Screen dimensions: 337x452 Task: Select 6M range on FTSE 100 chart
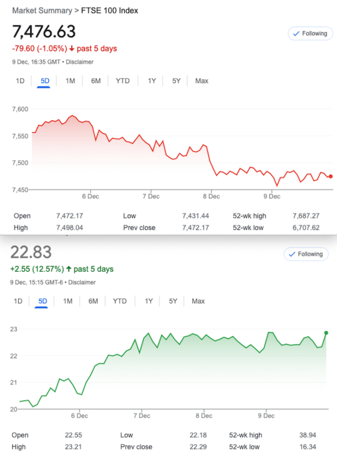click(96, 81)
